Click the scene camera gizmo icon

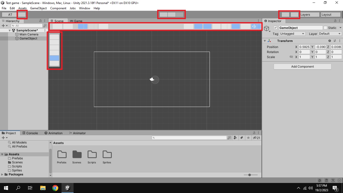pyautogui.click(x=254, y=26)
